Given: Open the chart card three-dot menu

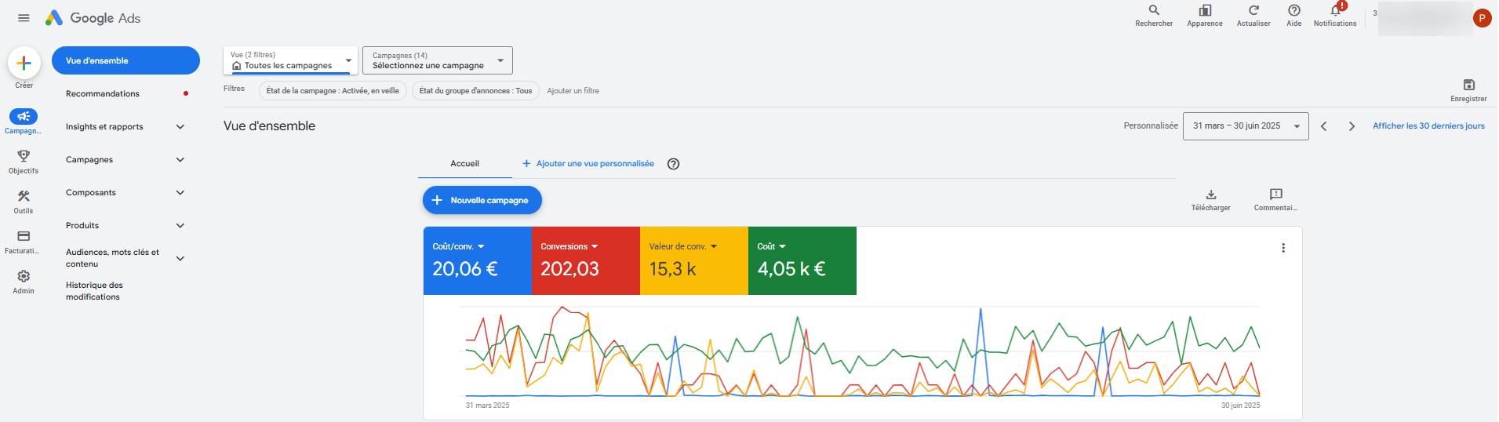Looking at the screenshot, I should pyautogui.click(x=1283, y=248).
